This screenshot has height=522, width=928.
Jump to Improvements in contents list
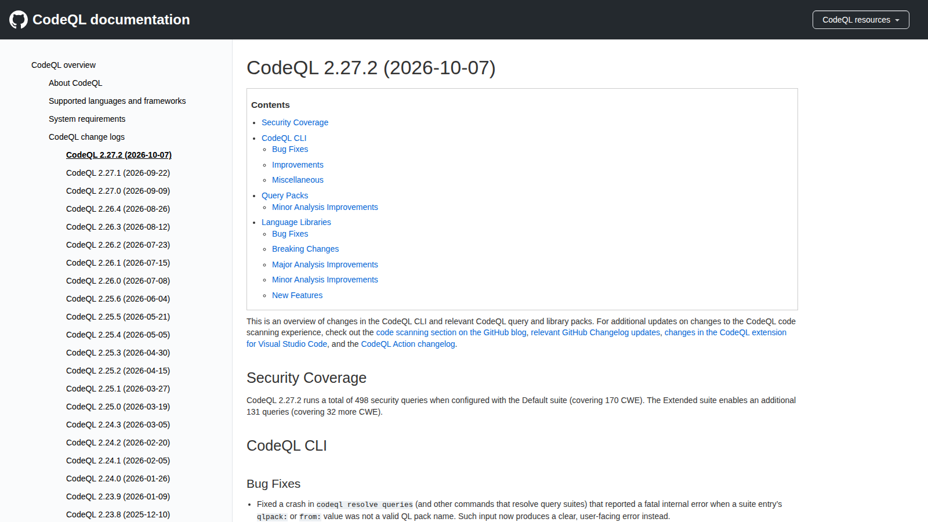tap(298, 165)
